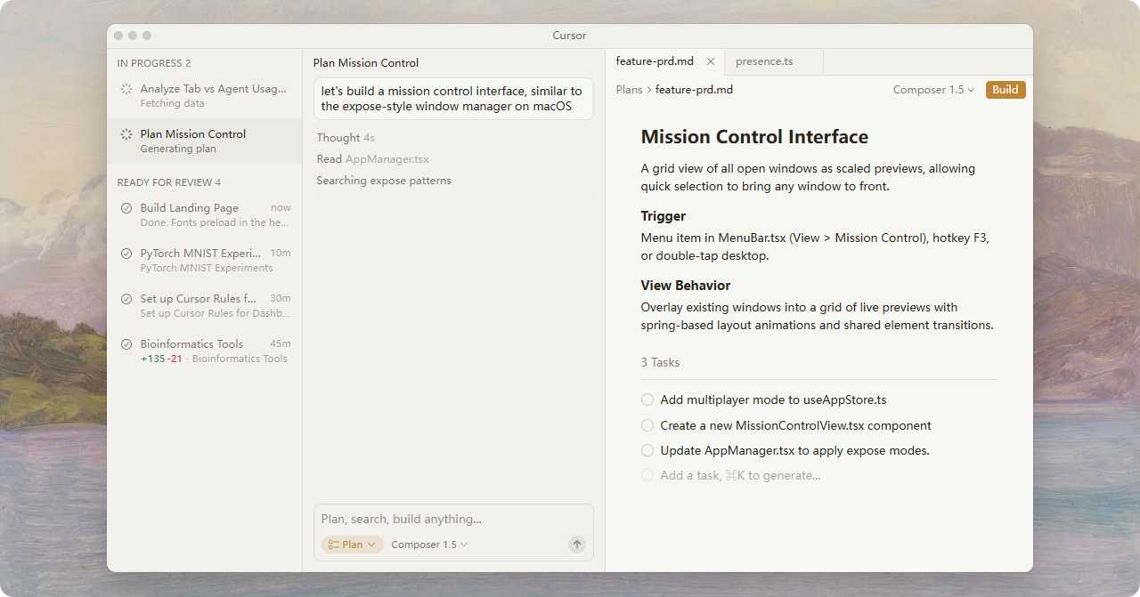This screenshot has height=597, width=1140.
Task: Check off Add multiplayer mode task
Action: 647,400
